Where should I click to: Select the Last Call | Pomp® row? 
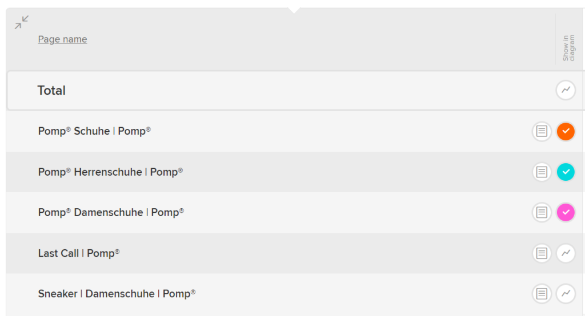(x=79, y=253)
